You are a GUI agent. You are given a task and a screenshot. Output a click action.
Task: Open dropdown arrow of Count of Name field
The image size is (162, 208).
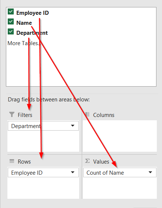point(150,172)
